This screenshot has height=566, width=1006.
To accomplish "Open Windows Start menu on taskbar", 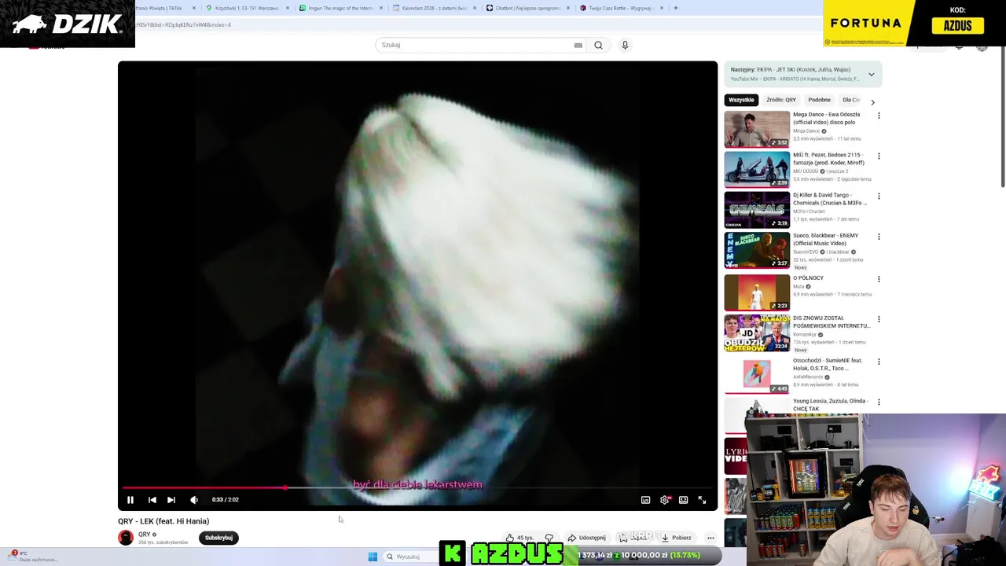I will (373, 557).
